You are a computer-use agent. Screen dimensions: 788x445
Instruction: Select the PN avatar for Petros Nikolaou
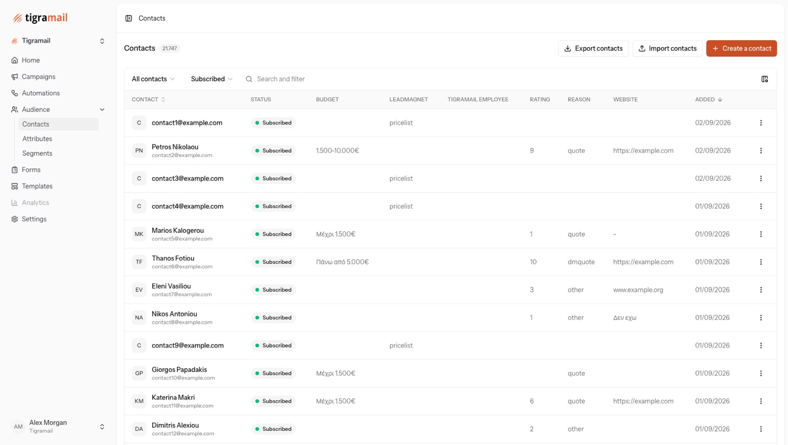click(x=139, y=150)
